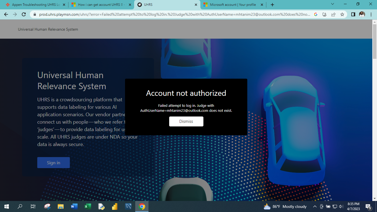Open clock showing 8:35 PM
The image size is (377, 212).
pyautogui.click(x=353, y=206)
